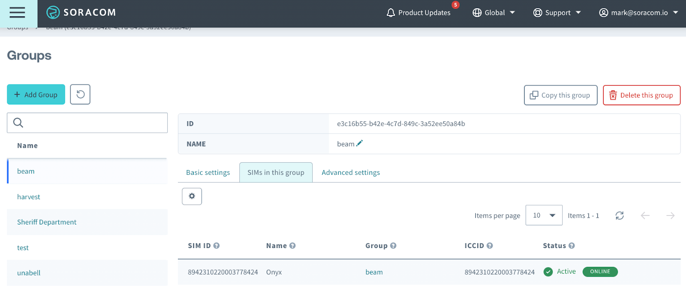Click the Groups page heading

(x=29, y=56)
